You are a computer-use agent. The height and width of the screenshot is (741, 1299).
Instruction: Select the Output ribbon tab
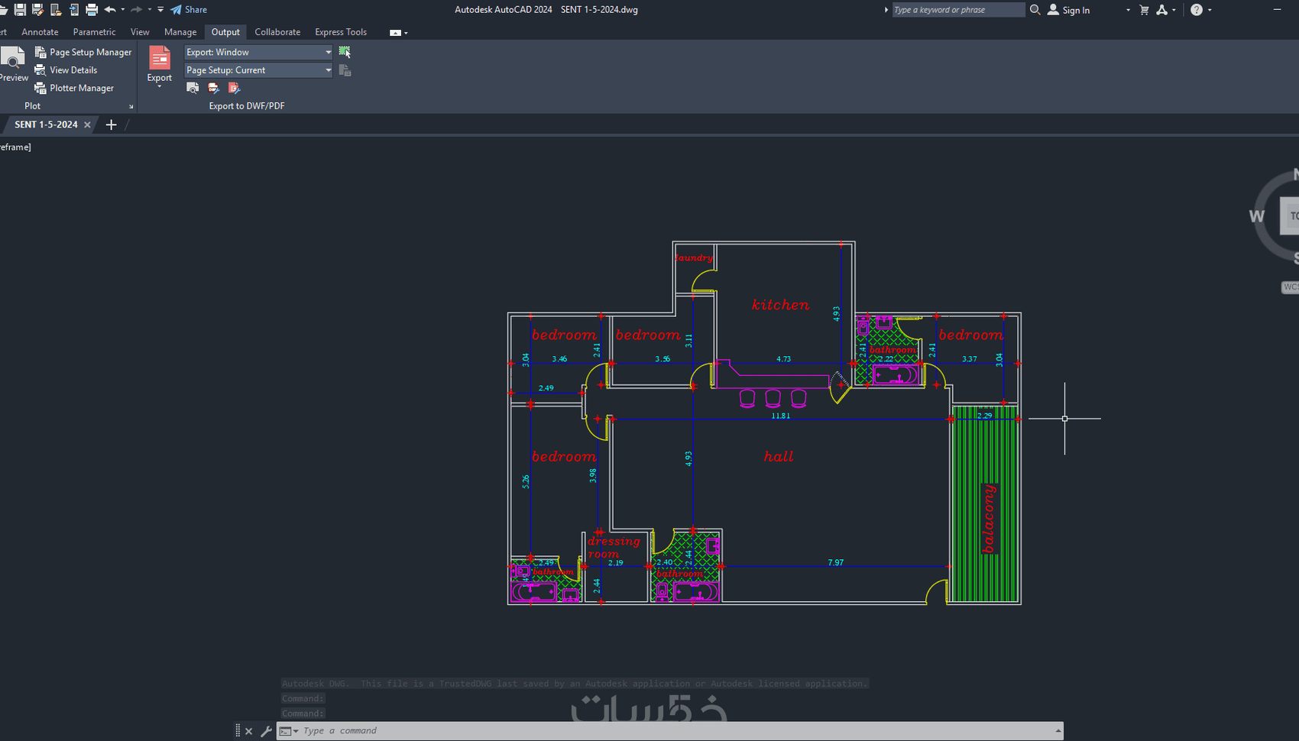pos(225,32)
